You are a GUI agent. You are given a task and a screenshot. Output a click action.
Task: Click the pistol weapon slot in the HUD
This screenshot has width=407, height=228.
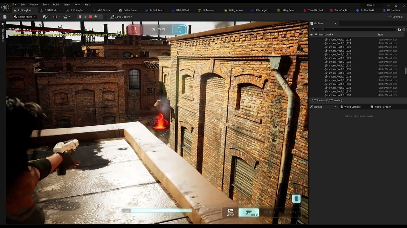click(249, 212)
